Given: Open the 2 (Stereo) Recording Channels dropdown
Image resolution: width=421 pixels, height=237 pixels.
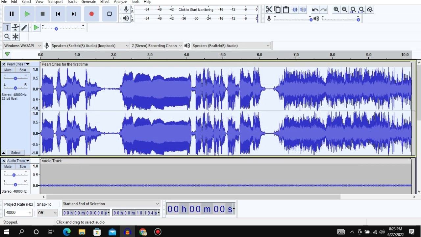Looking at the screenshot, I should [157, 46].
